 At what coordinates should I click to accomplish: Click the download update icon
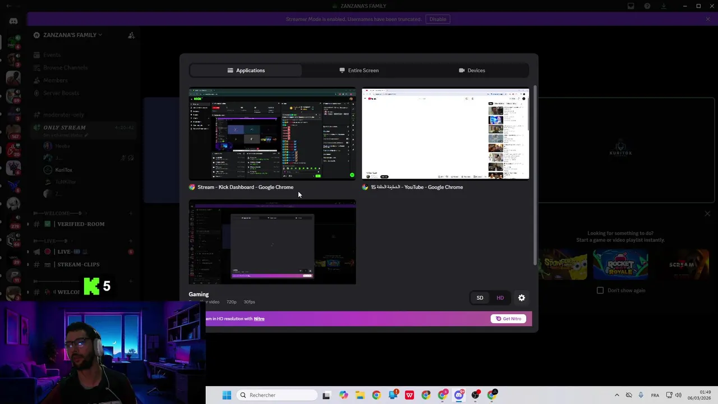(x=664, y=6)
